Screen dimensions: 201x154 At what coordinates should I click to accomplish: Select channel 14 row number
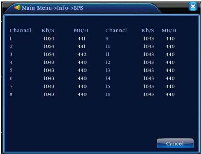[108, 78]
